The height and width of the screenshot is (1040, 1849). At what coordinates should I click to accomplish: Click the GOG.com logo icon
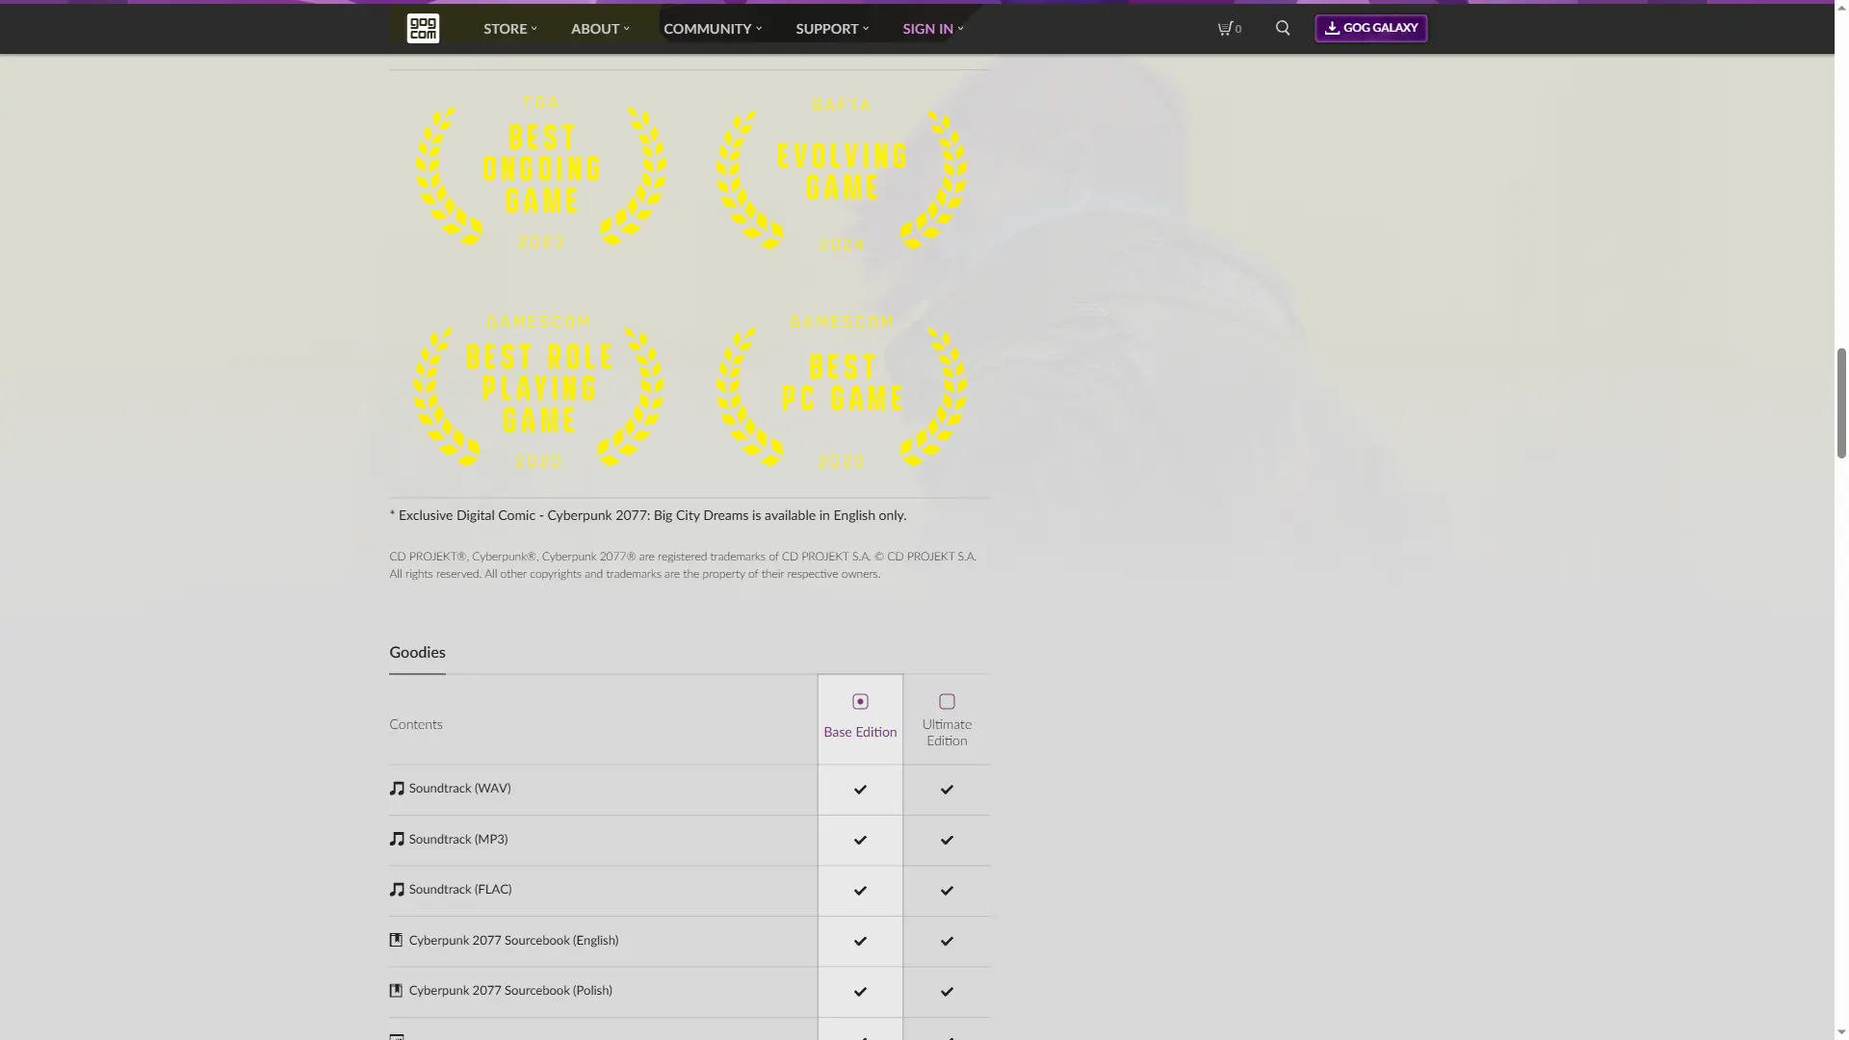[423, 28]
